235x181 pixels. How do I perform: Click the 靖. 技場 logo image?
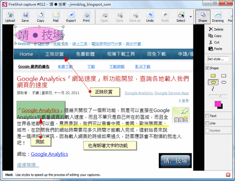175,160
